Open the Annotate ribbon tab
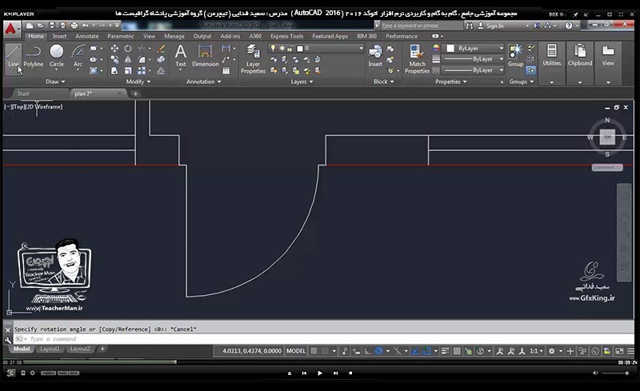 (x=87, y=36)
